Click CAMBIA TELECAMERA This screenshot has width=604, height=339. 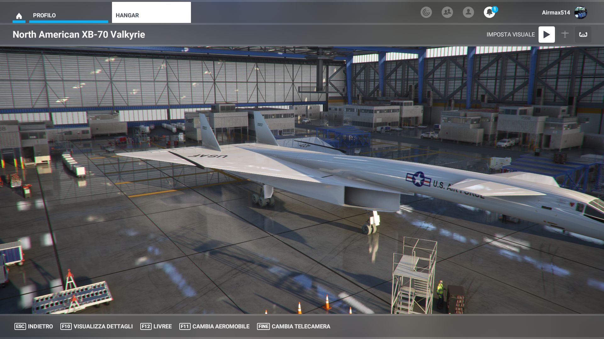click(x=294, y=326)
